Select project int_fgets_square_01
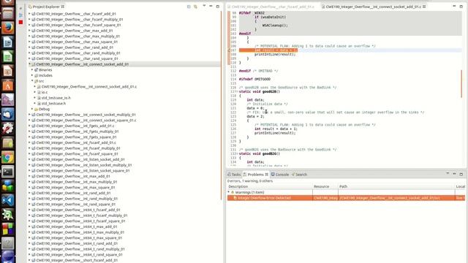 coord(76,137)
